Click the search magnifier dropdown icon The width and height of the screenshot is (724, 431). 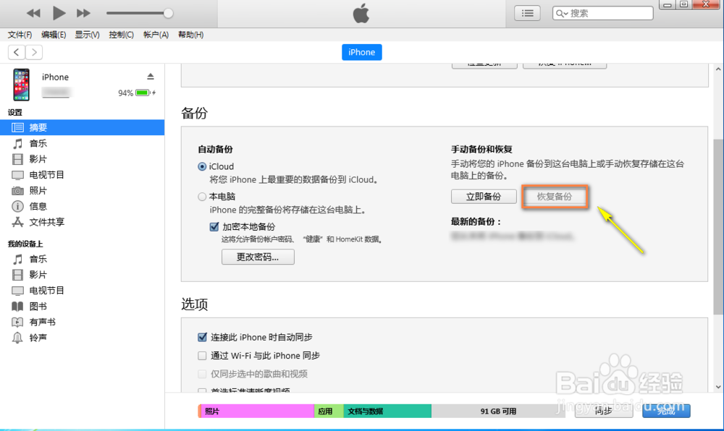tap(562, 13)
